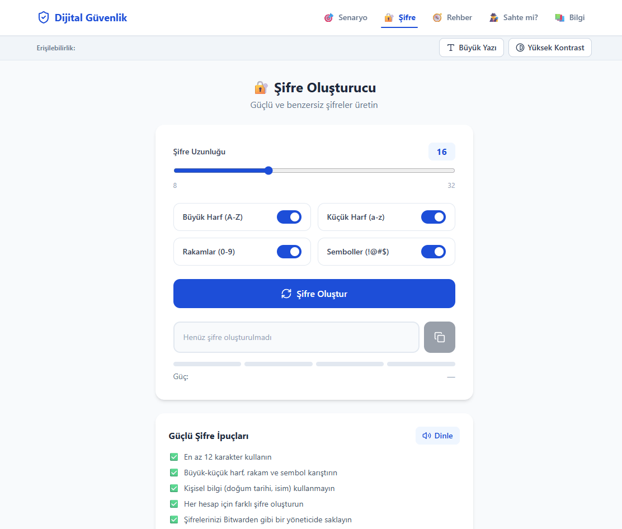Click the check icon for Her hesap tip
The image size is (622, 529).
coord(174,504)
